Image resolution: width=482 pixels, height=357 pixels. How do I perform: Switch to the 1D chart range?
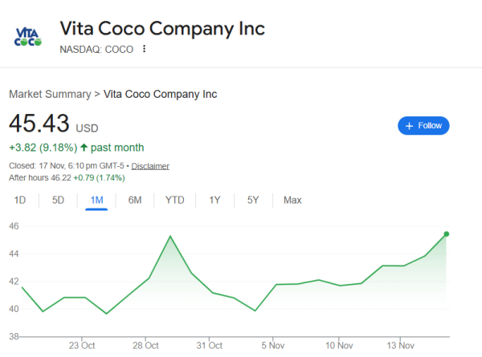[x=21, y=200]
